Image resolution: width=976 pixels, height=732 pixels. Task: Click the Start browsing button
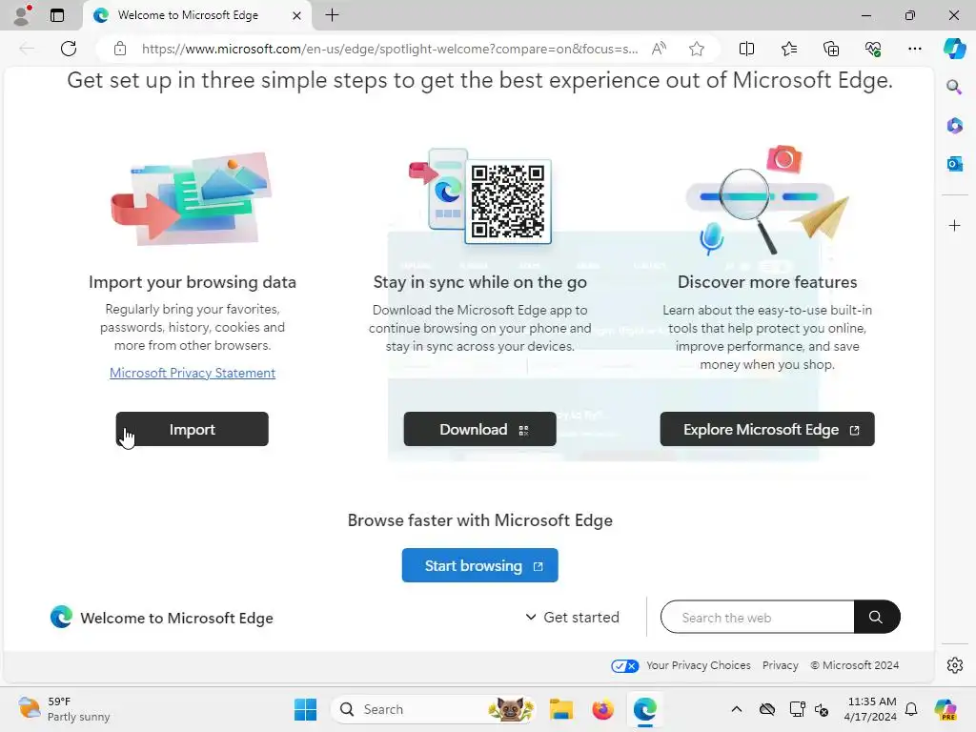coord(480,565)
